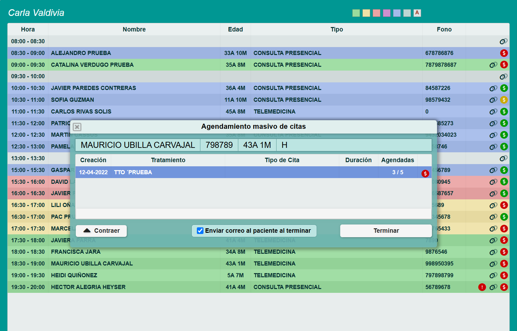Image resolution: width=517 pixels, height=331 pixels.
Task: Open HEIDI QUIÑONEZ appointment row
Action: pos(258,275)
